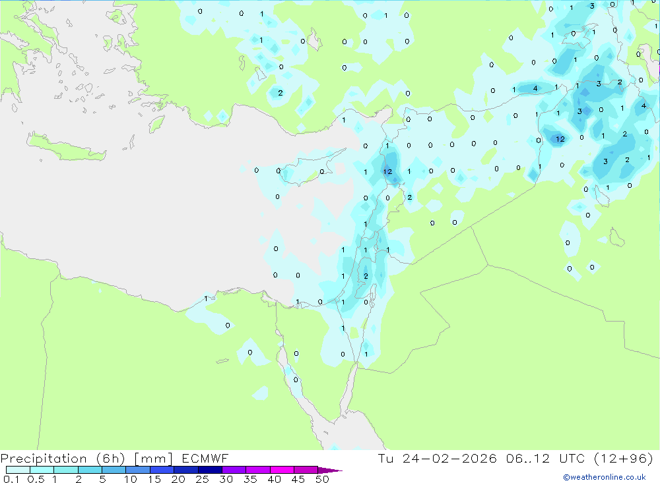The image size is (660, 483).
Task: Click the 1–2 mm legend color swatch
Action: pos(66,470)
